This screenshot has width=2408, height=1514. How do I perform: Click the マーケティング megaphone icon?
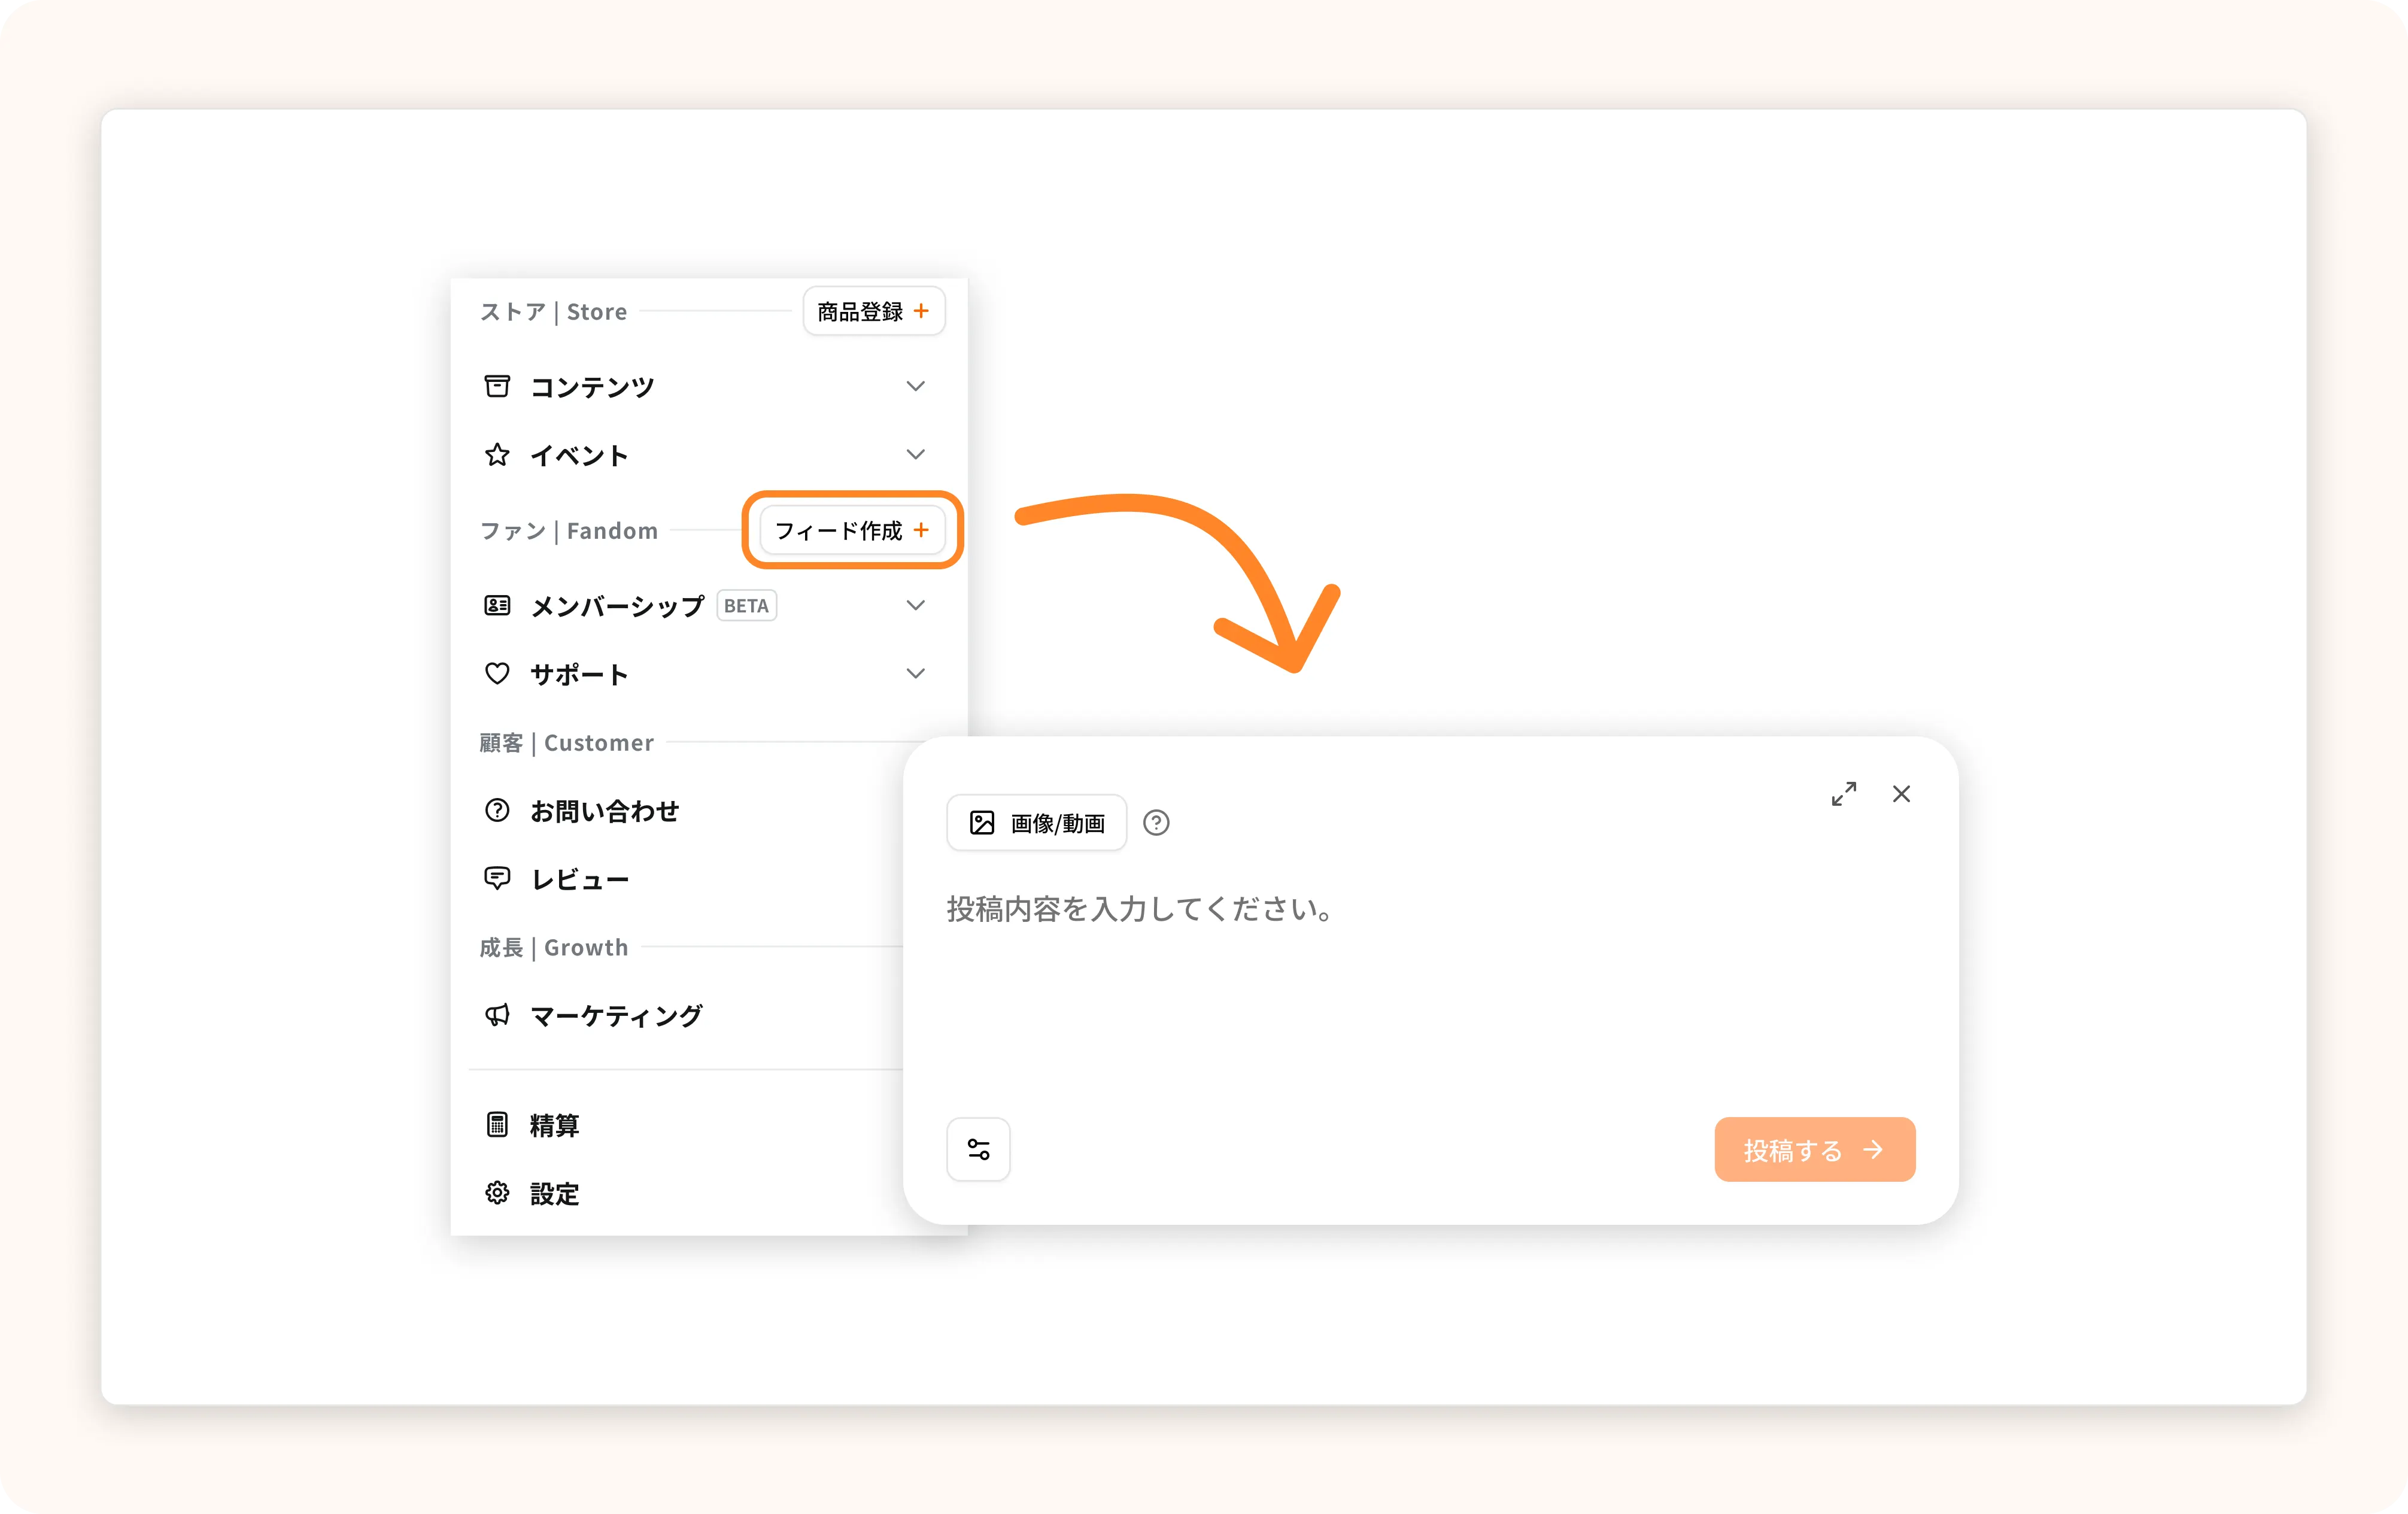point(497,1015)
